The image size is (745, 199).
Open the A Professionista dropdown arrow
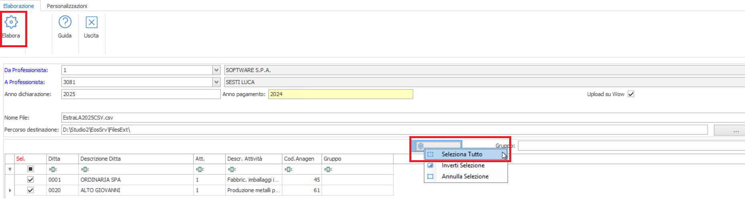[x=217, y=82]
